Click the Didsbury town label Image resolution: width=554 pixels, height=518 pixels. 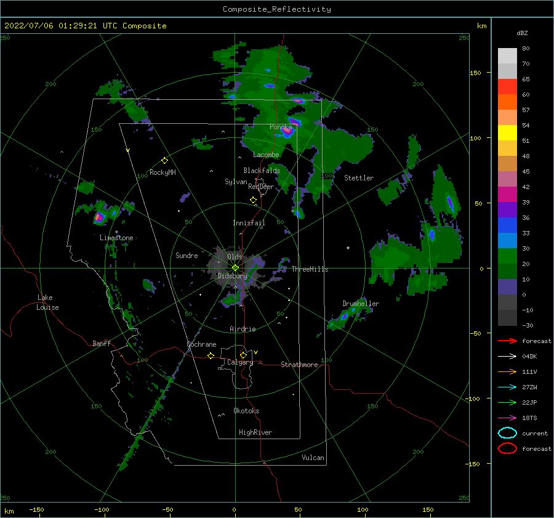point(232,276)
